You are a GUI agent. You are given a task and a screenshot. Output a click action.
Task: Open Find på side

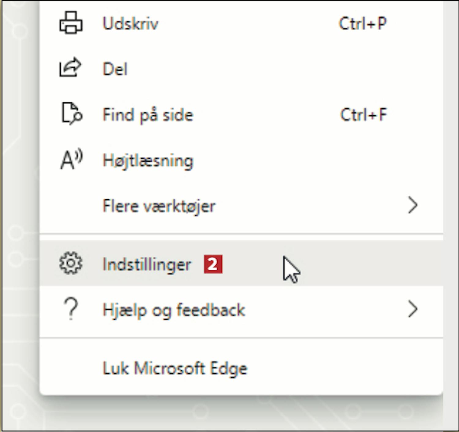tap(241, 115)
